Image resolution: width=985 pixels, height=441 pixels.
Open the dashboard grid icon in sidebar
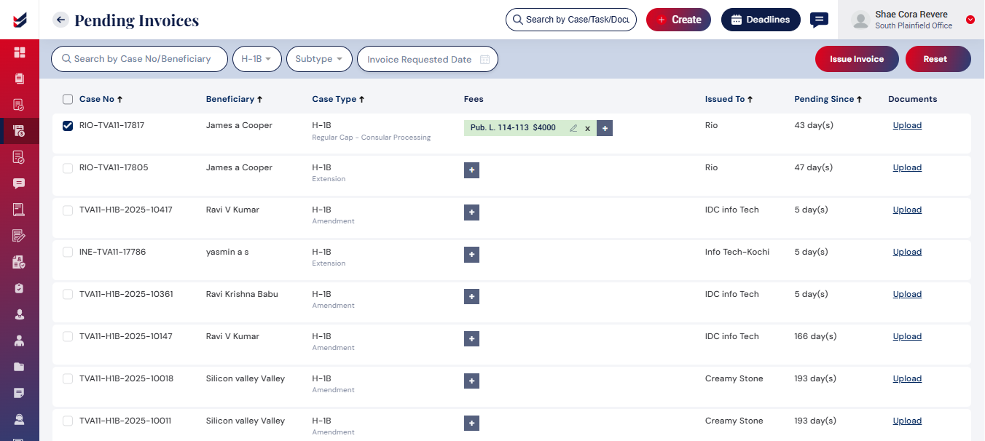19,52
